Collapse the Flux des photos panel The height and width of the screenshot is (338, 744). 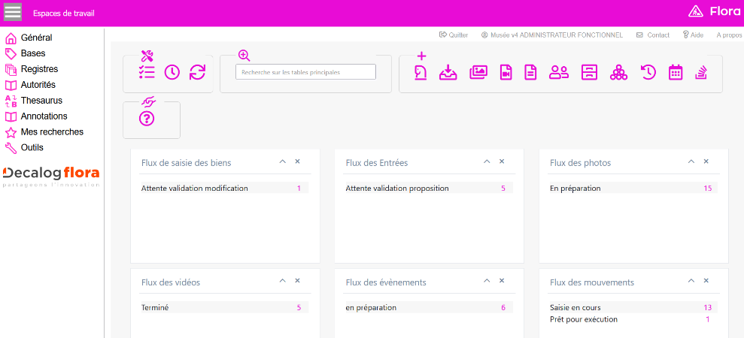[691, 161]
